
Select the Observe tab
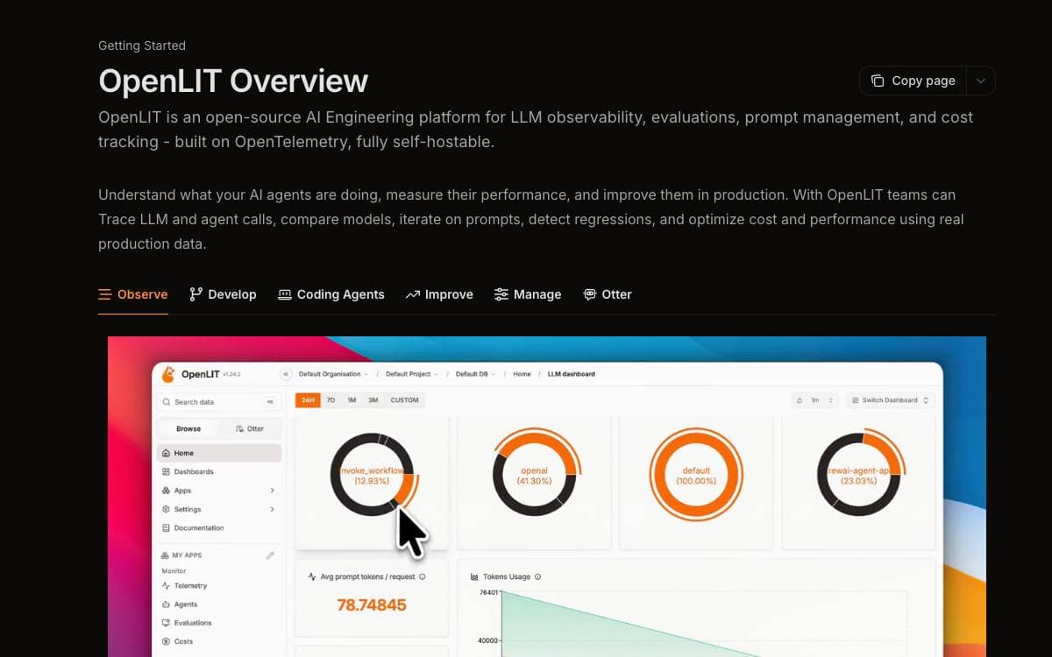pyautogui.click(x=132, y=294)
